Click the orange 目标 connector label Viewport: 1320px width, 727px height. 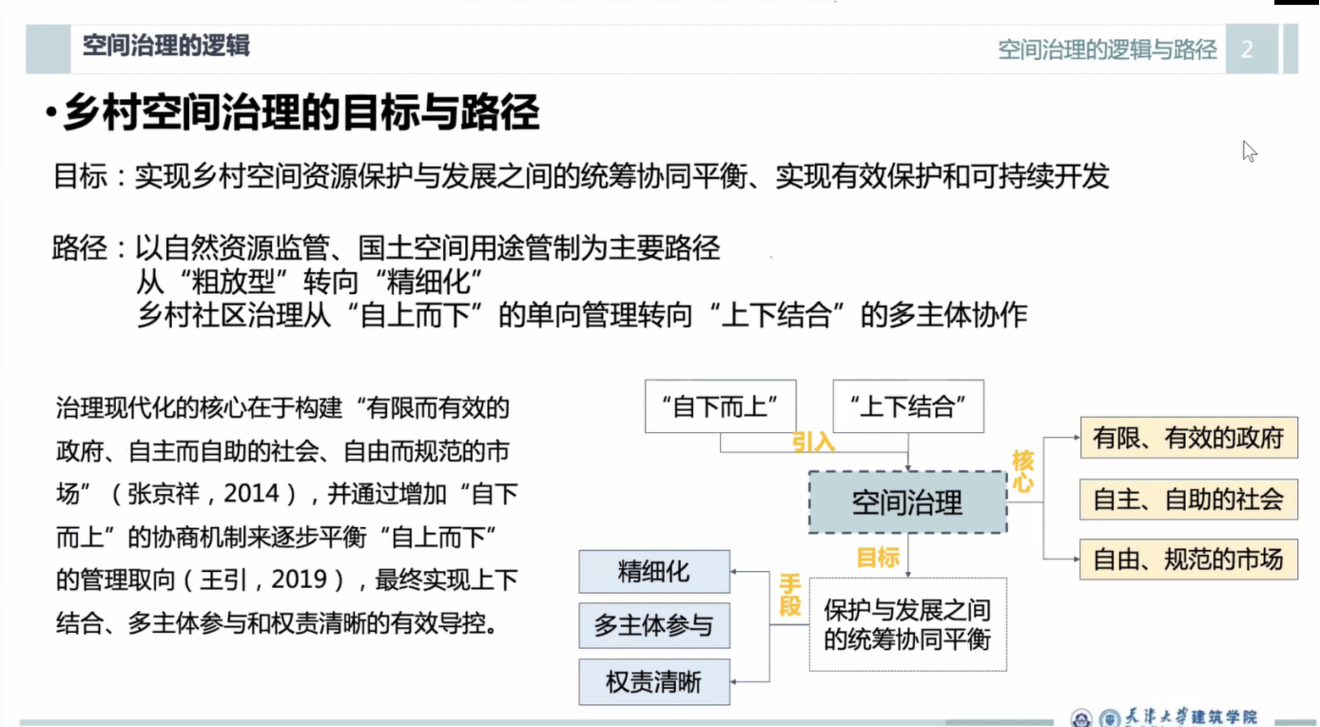click(x=878, y=557)
